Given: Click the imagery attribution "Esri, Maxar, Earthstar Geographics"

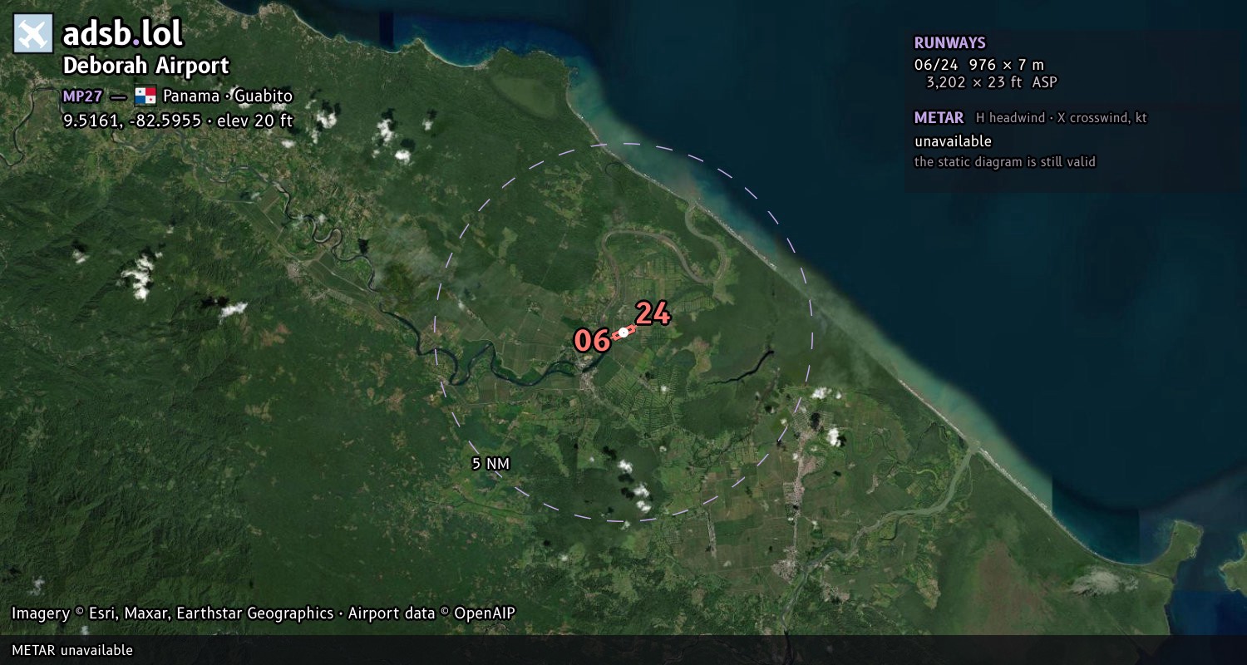Looking at the screenshot, I should click(x=211, y=613).
